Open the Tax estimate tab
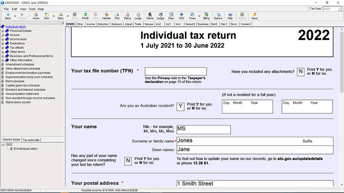 (31, 140)
